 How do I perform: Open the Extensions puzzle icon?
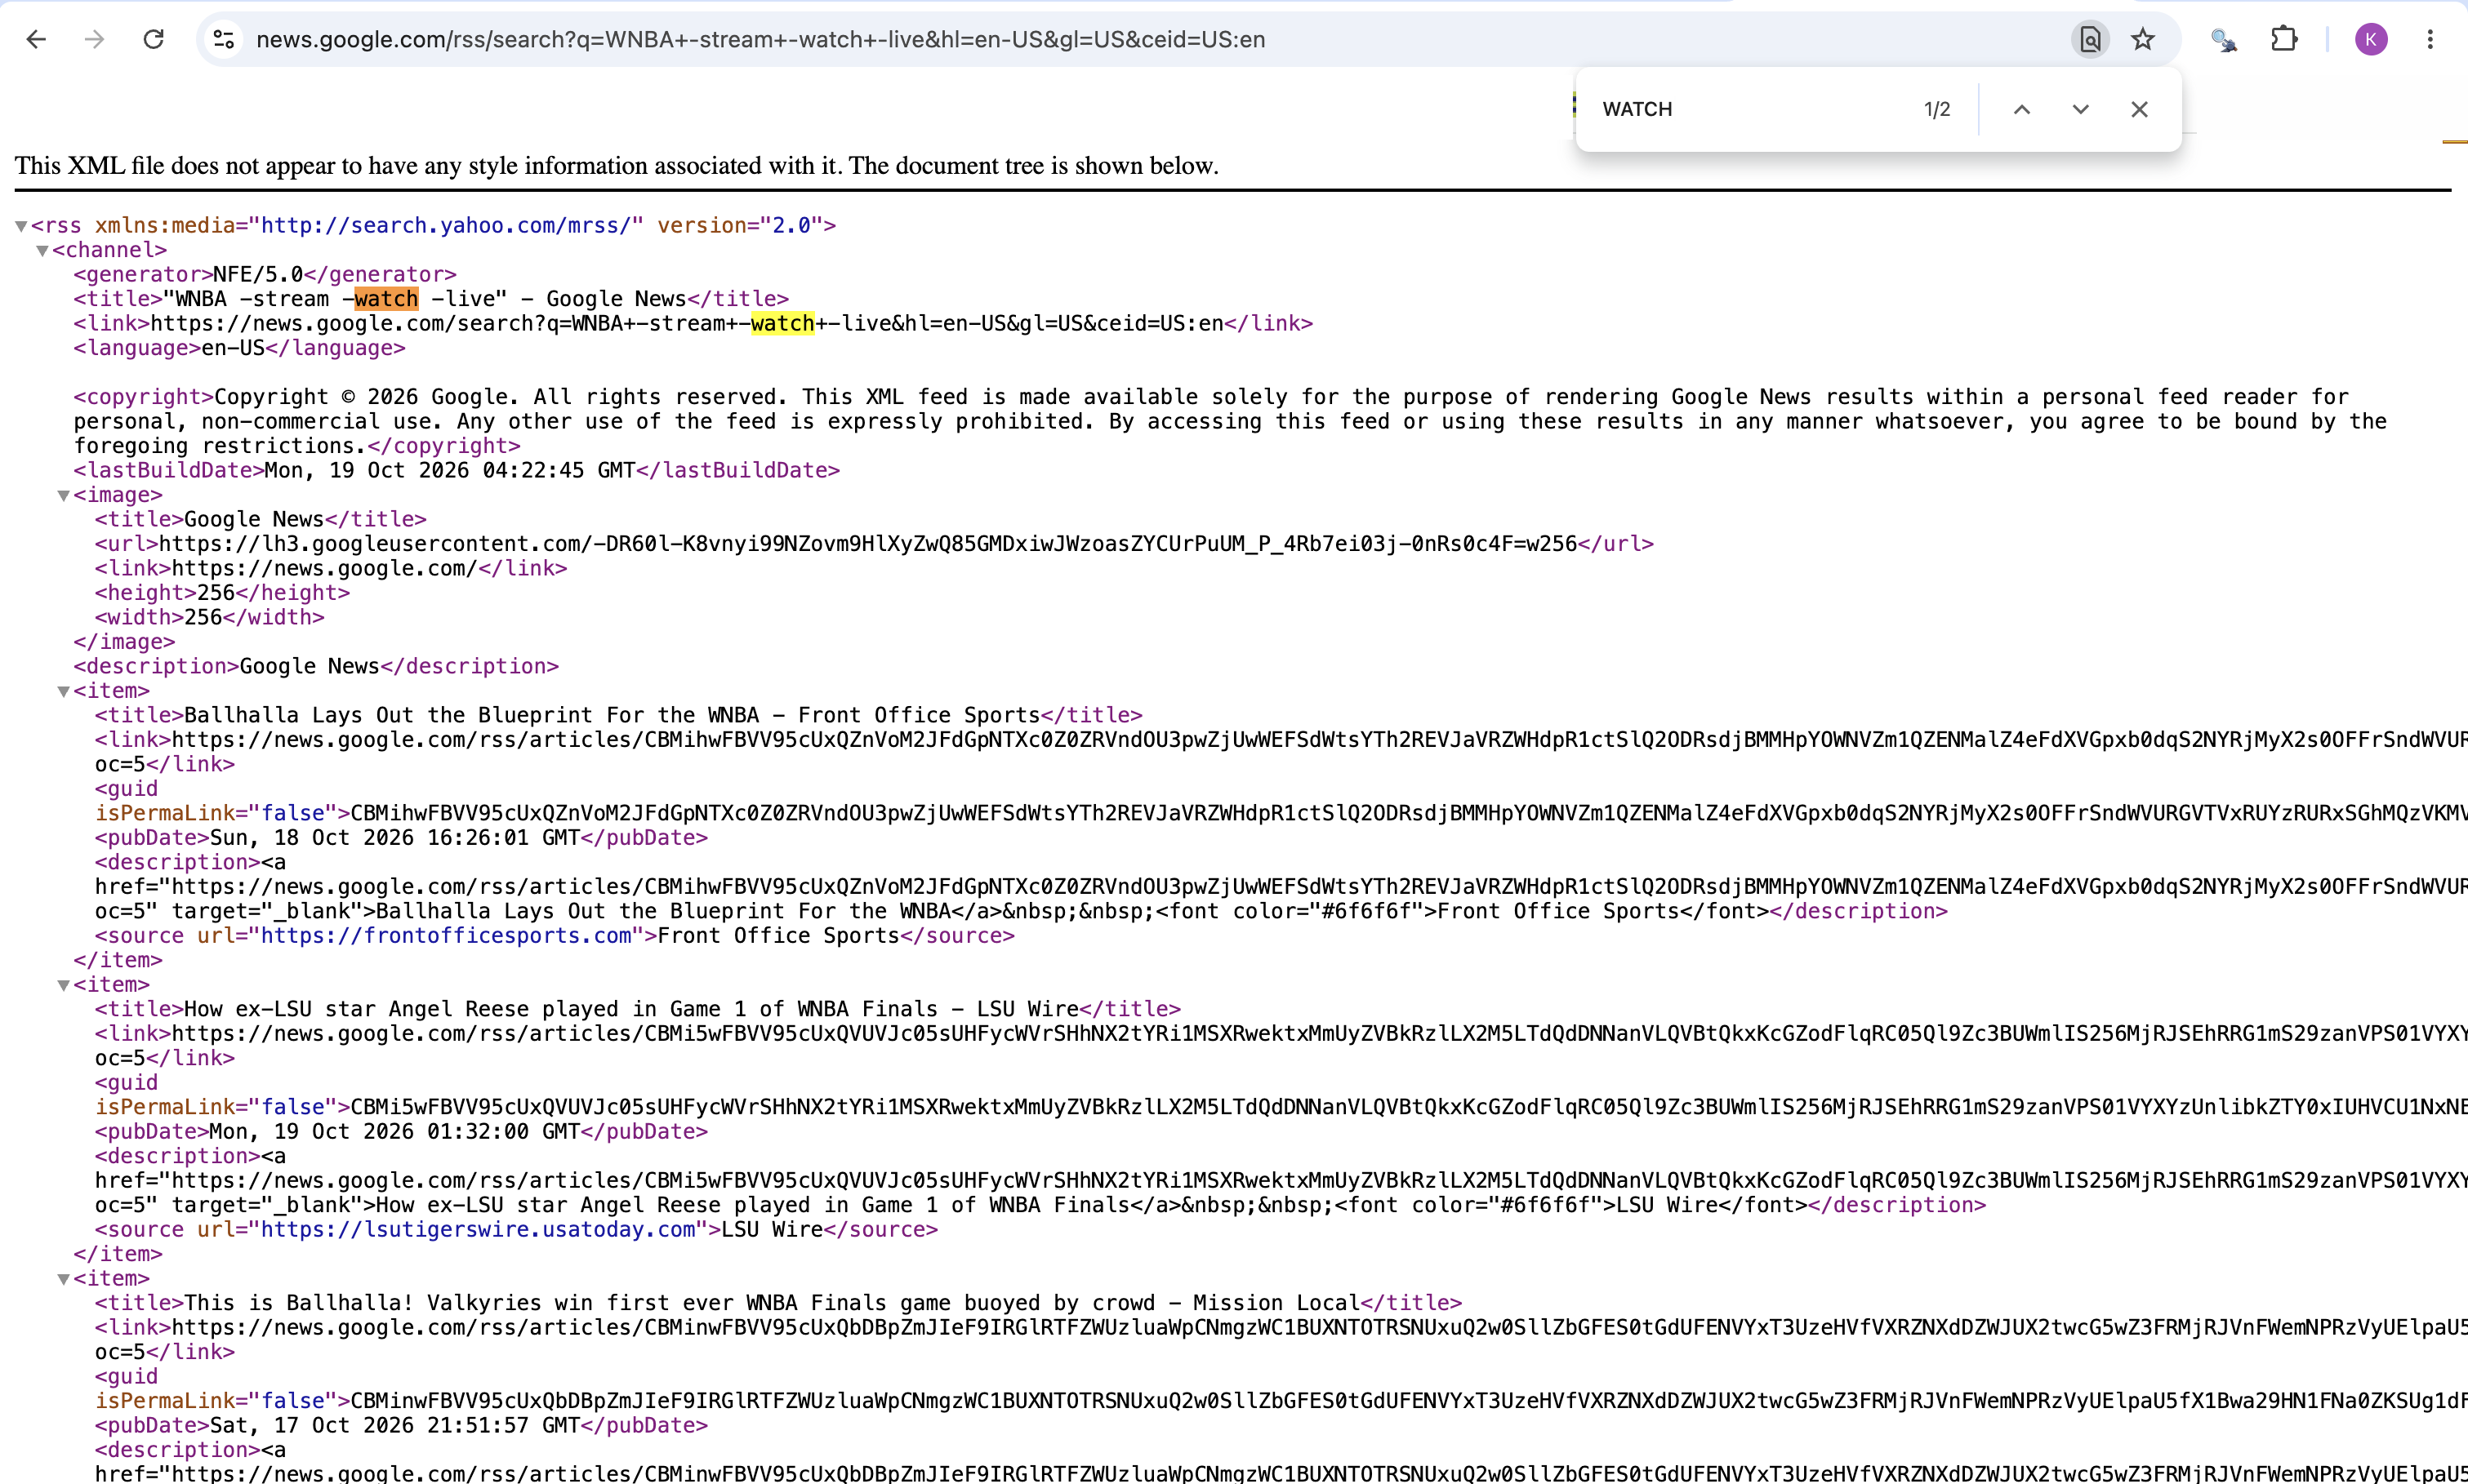click(x=2284, y=39)
